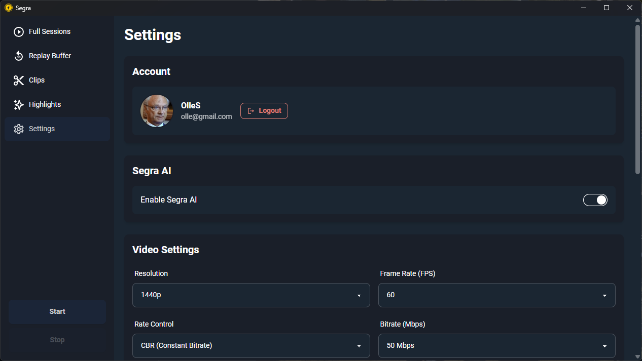Open the Resolution dropdown showing 1440p
Viewport: 642px width, 361px height.
point(251,295)
